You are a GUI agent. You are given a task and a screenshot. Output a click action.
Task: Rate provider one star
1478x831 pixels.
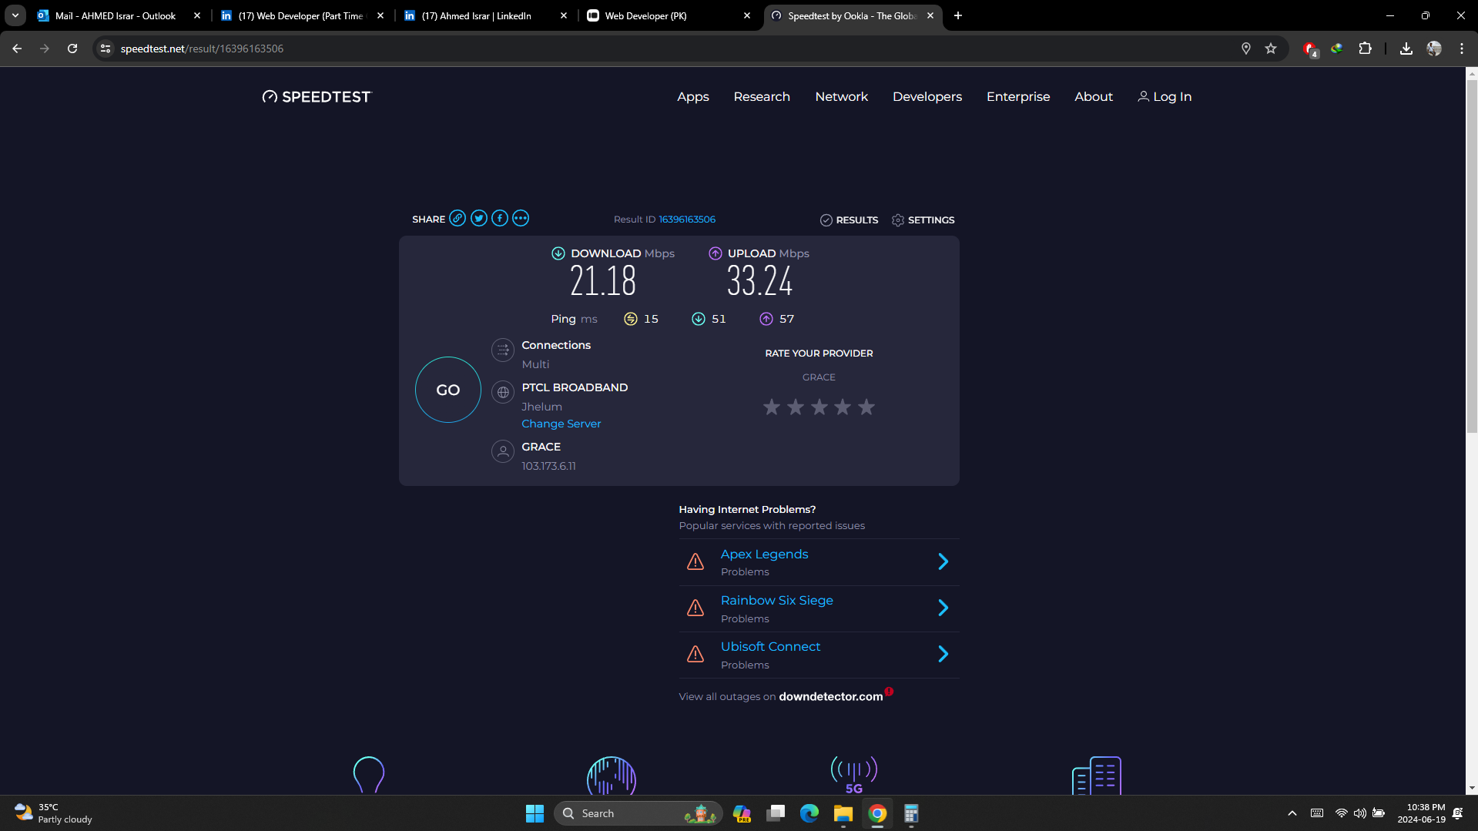pyautogui.click(x=772, y=407)
